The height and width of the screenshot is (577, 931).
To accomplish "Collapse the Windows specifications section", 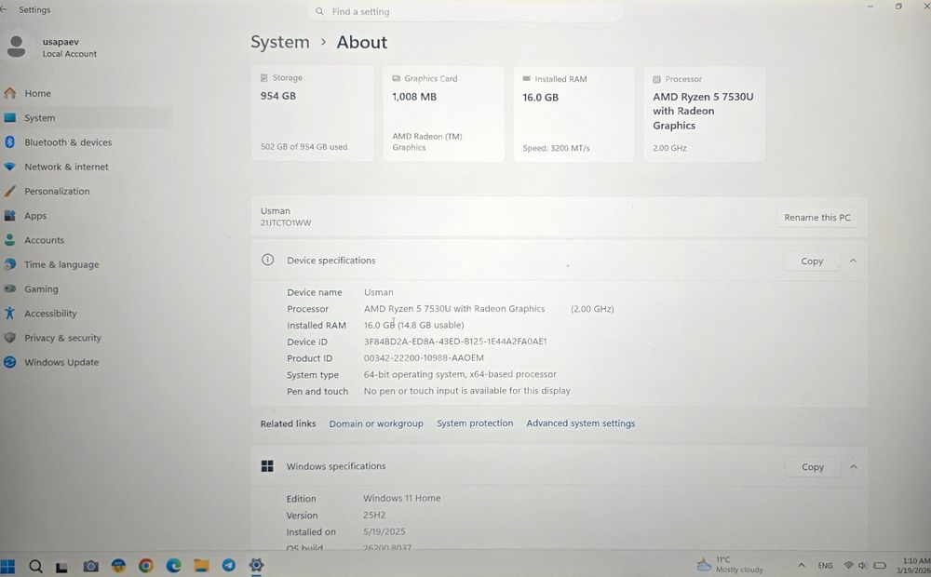I will (853, 466).
